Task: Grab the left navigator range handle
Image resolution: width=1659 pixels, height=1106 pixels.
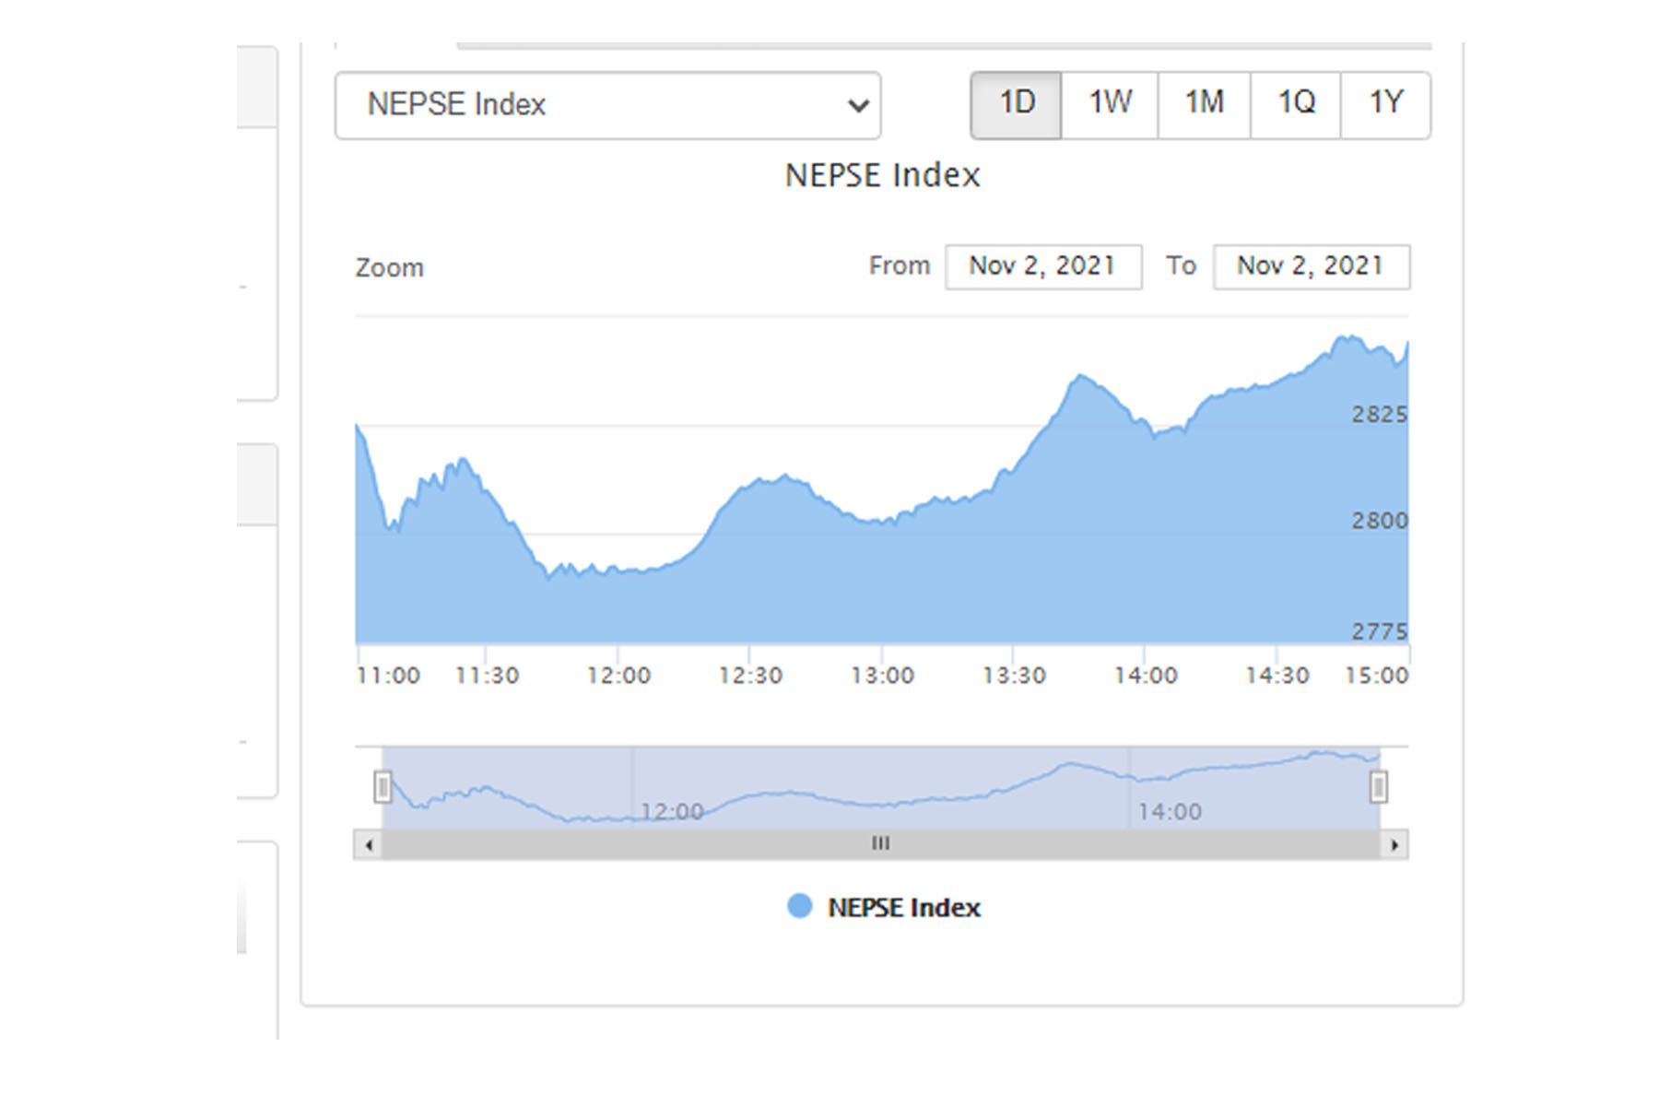Action: [x=382, y=787]
